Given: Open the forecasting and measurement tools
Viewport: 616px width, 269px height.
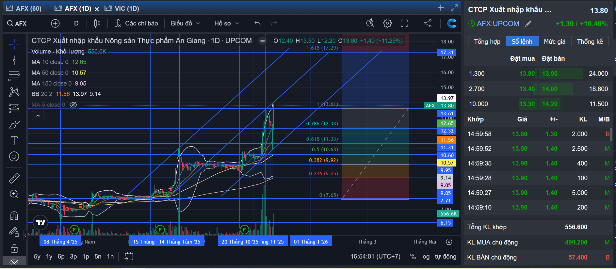Looking at the screenshot, I should click(14, 108).
